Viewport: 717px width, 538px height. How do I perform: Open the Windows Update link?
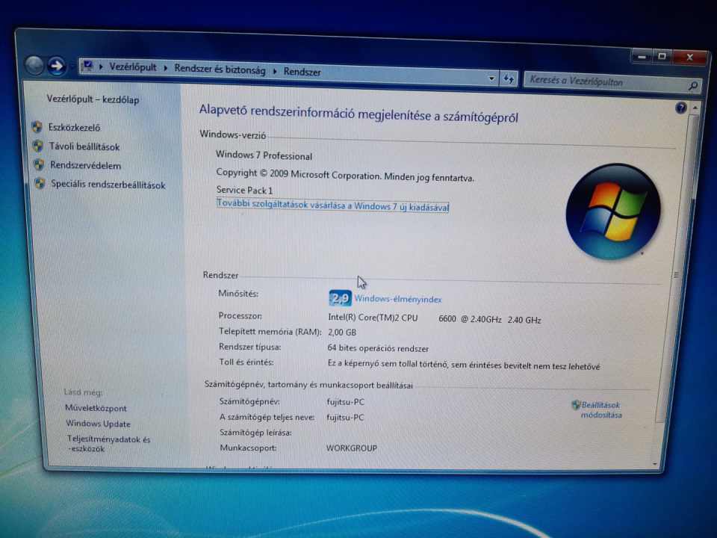coord(98,424)
